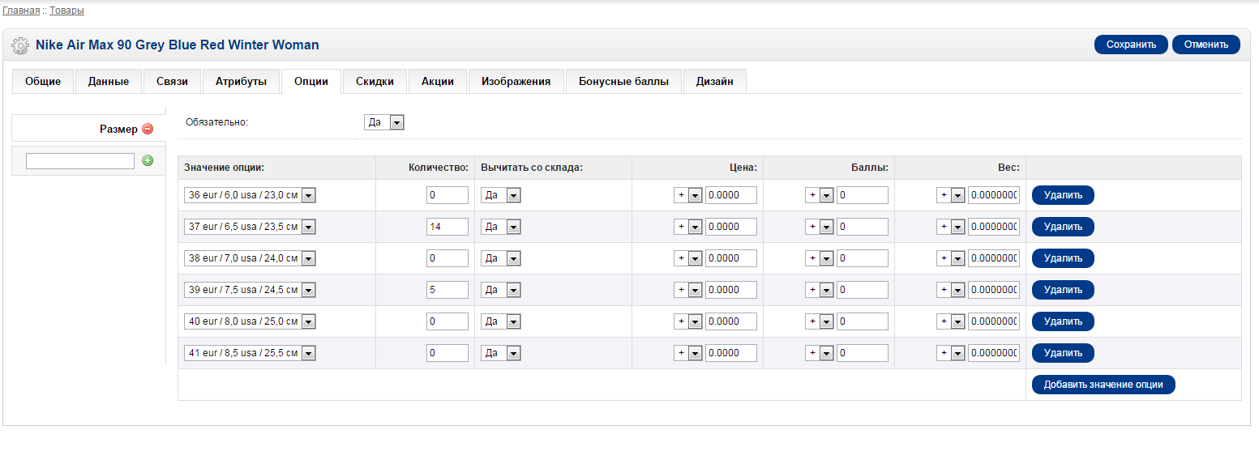Image resolution: width=1259 pixels, height=451 pixels.
Task: Open points prefix dropdown in 40 eur row
Action: (819, 321)
